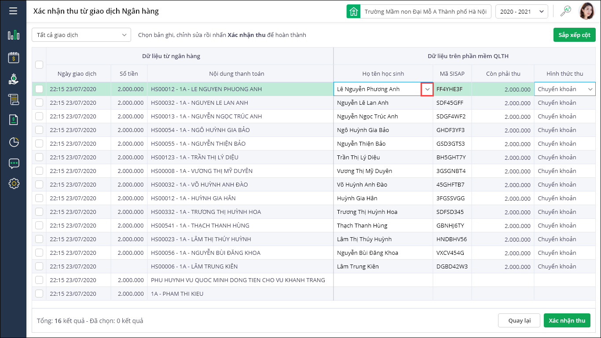Open the settings gear in the sidebar

(14, 184)
